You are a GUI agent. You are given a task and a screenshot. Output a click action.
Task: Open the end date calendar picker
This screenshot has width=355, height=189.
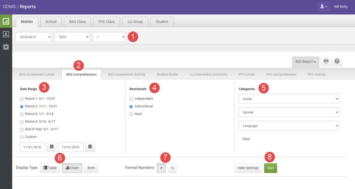(90, 147)
